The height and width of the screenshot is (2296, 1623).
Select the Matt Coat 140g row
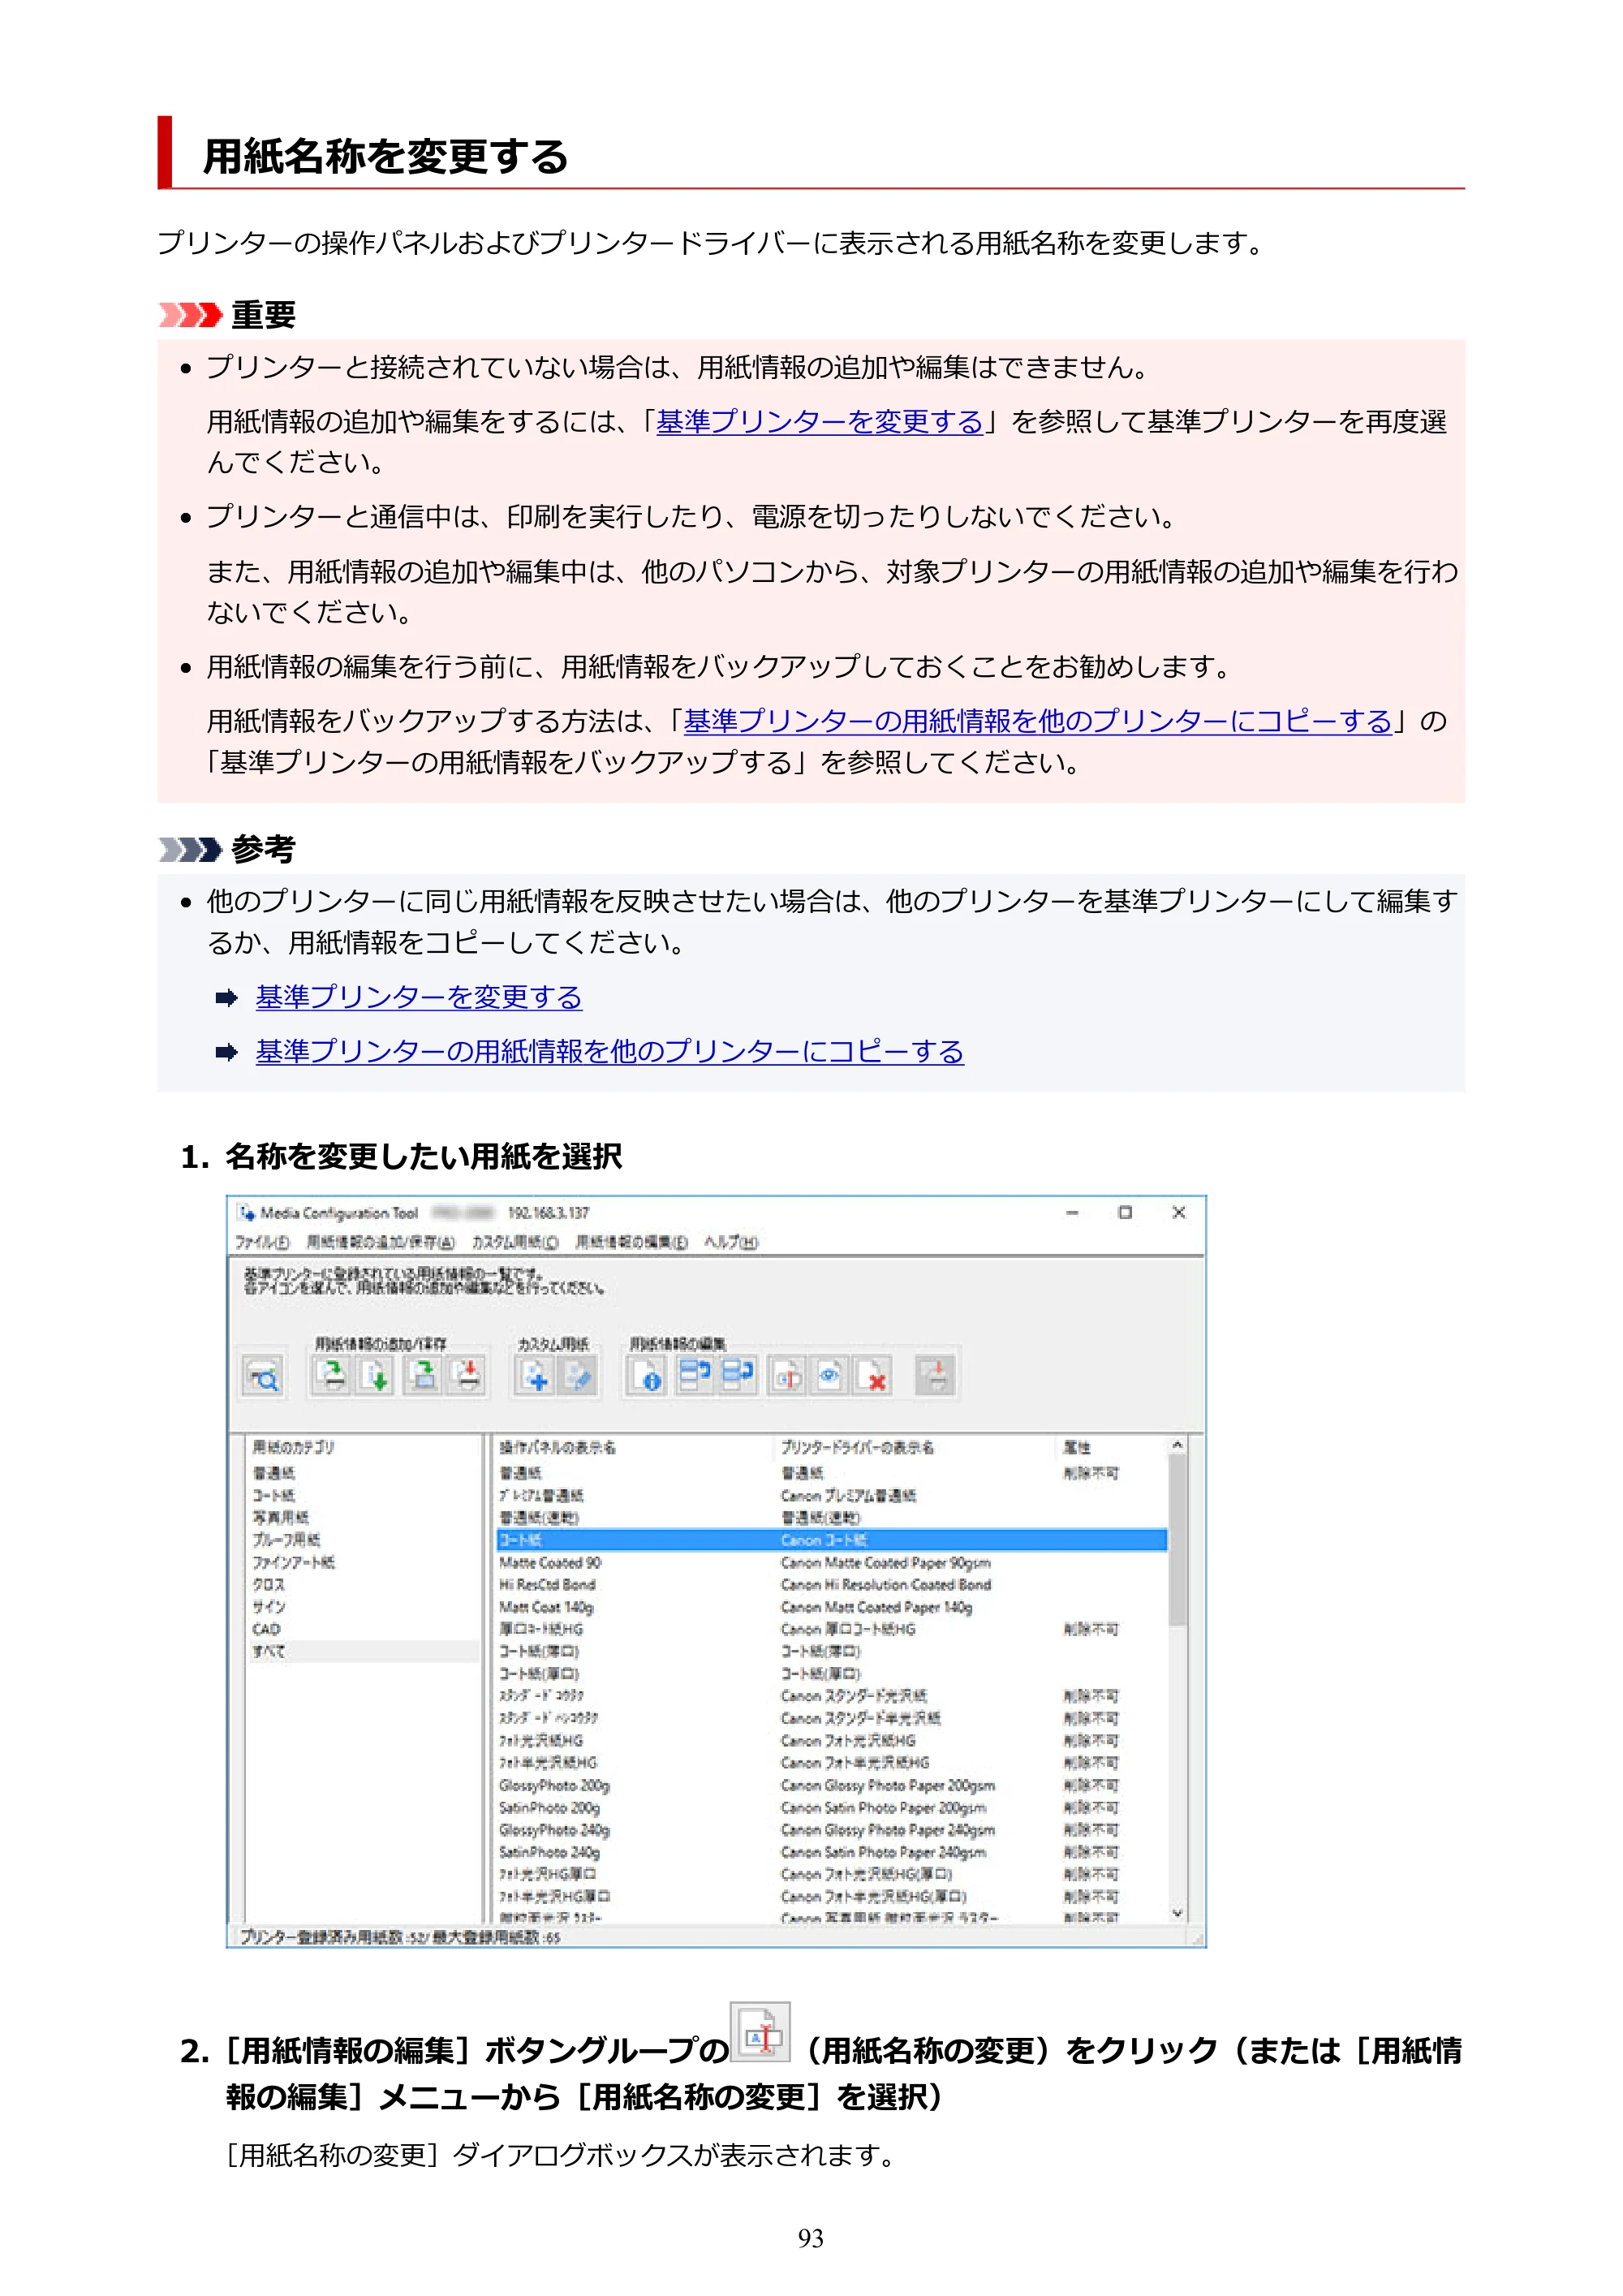(832, 1607)
